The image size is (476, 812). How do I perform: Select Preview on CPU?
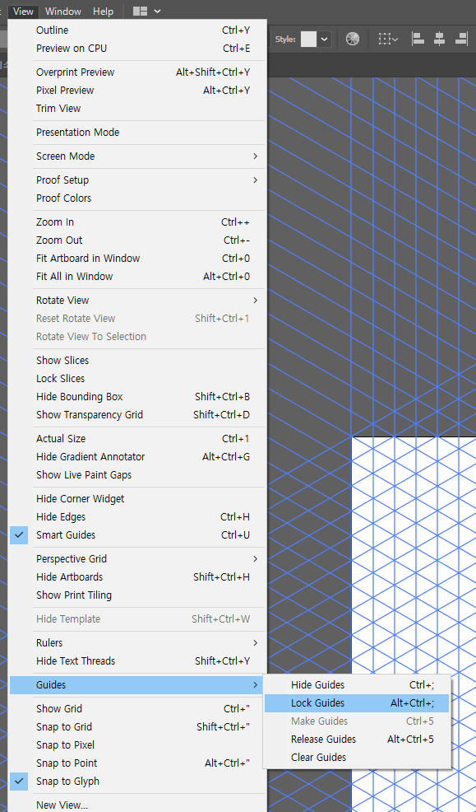point(138,49)
